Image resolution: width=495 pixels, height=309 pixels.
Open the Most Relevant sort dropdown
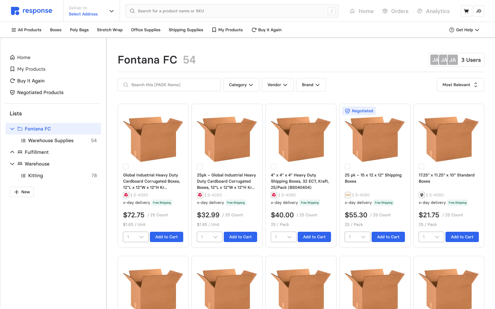click(460, 85)
